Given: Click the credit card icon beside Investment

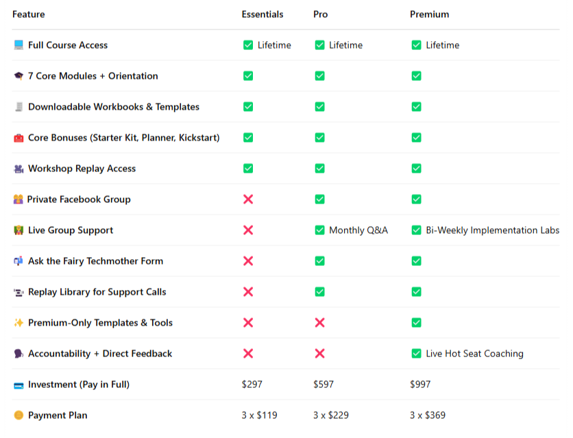Looking at the screenshot, I should pos(19,385).
